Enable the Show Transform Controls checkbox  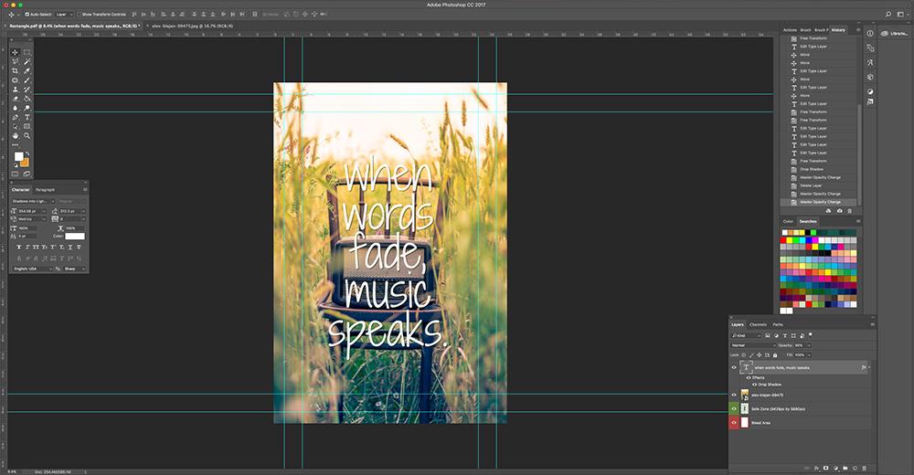[80, 15]
